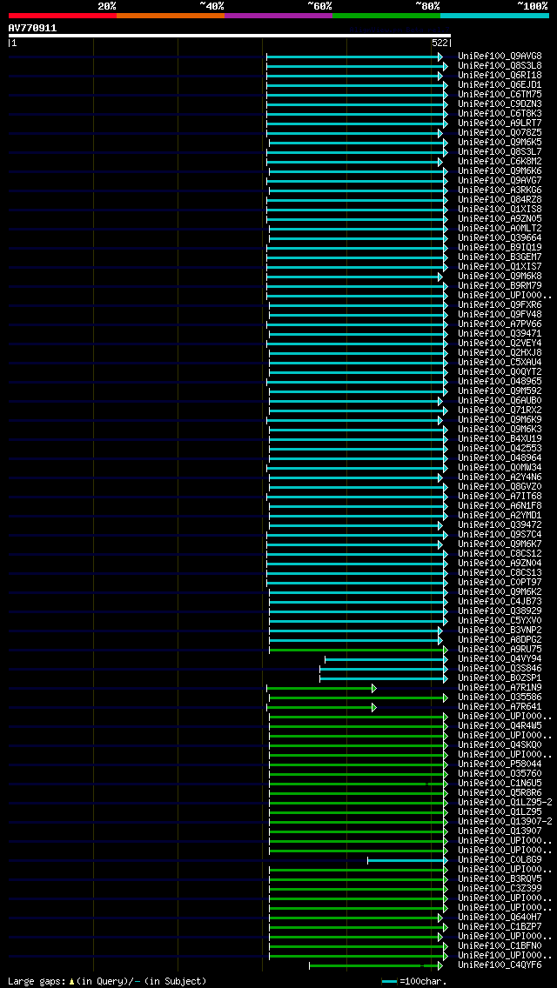Screen dimensions: 557x988
Task: Open hit UniRef100_Q8S3L8
Action: pyautogui.click(x=500, y=65)
